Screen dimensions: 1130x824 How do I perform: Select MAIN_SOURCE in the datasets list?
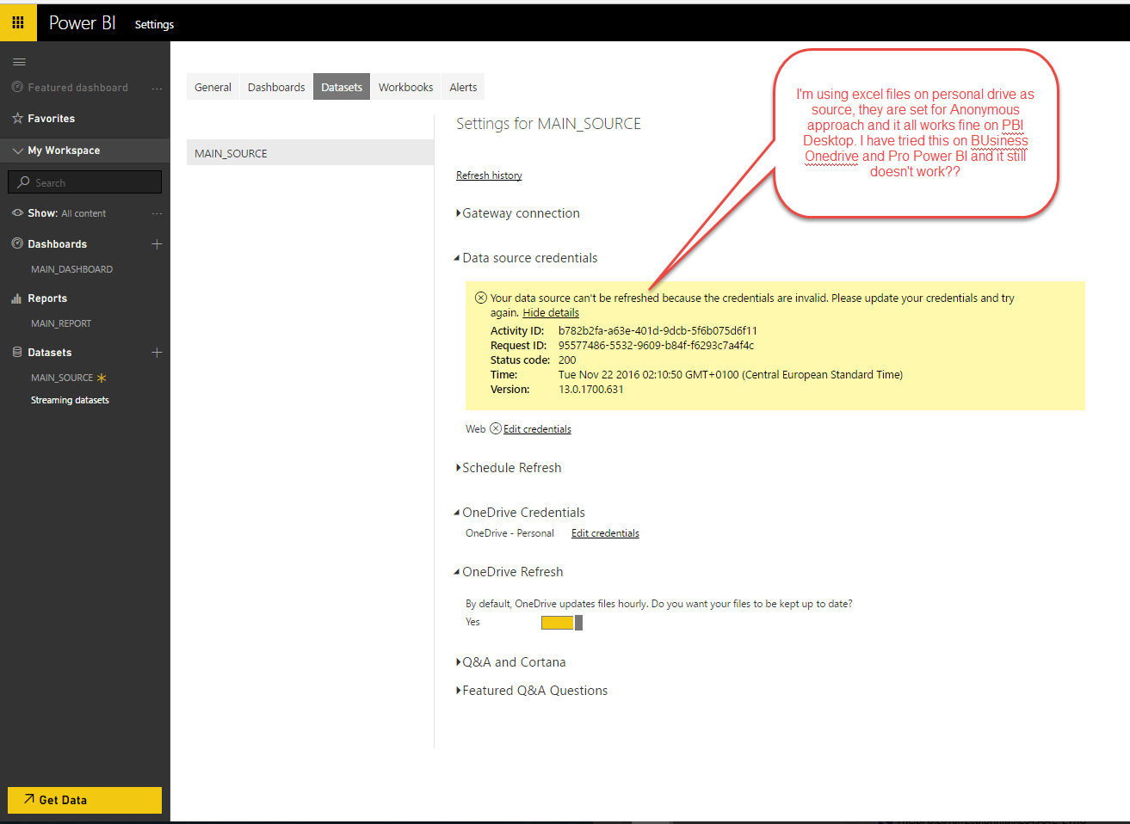(x=310, y=153)
